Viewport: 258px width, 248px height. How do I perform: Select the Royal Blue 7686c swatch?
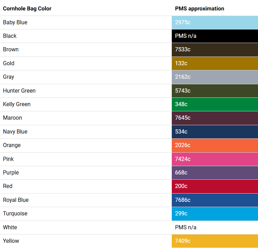pos(215,200)
